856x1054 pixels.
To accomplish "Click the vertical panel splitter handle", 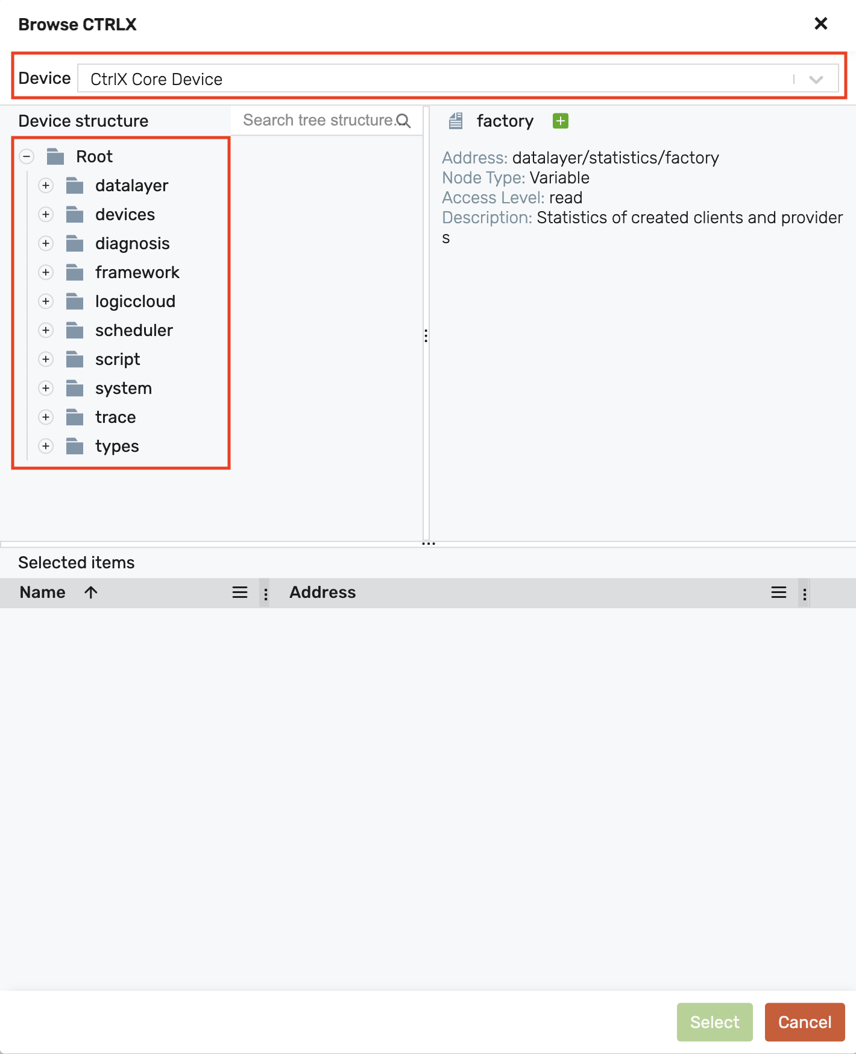I will [x=426, y=336].
